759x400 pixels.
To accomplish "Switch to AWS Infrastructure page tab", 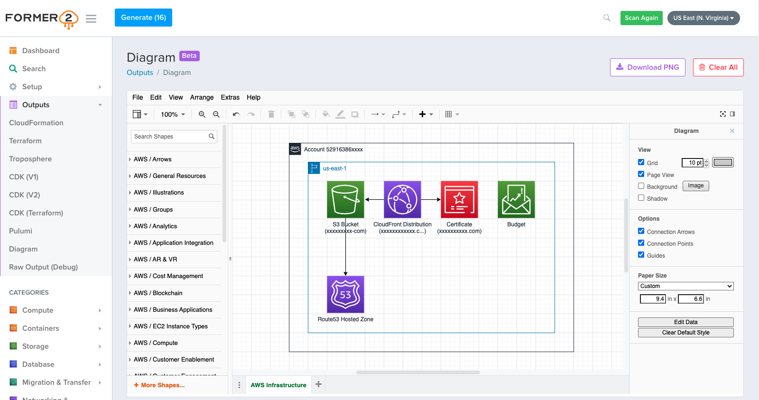I will click(278, 385).
